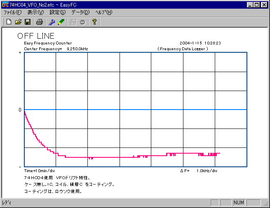This screenshot has width=270, height=208.
Task: Maximize the EasyFC window
Action: pos(257,5)
